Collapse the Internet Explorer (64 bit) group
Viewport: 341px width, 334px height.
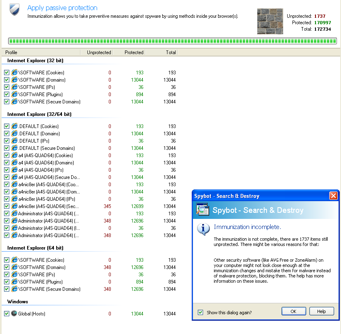point(35,248)
